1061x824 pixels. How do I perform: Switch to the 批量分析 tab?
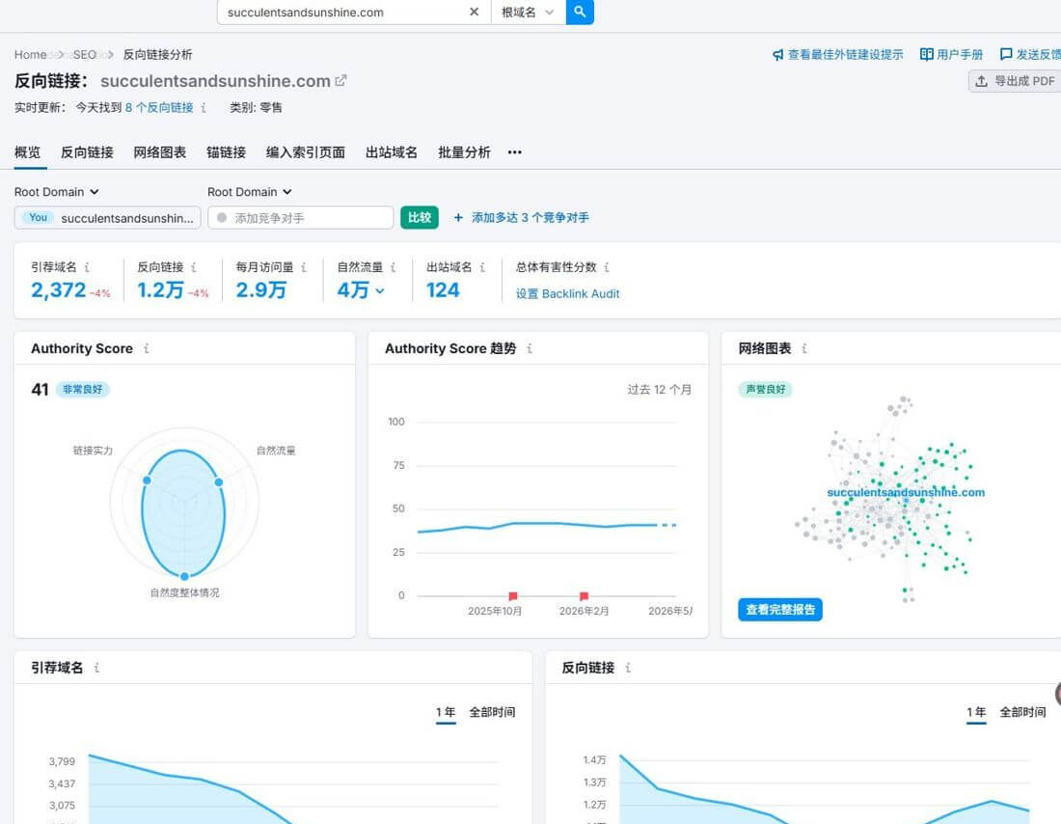point(464,152)
